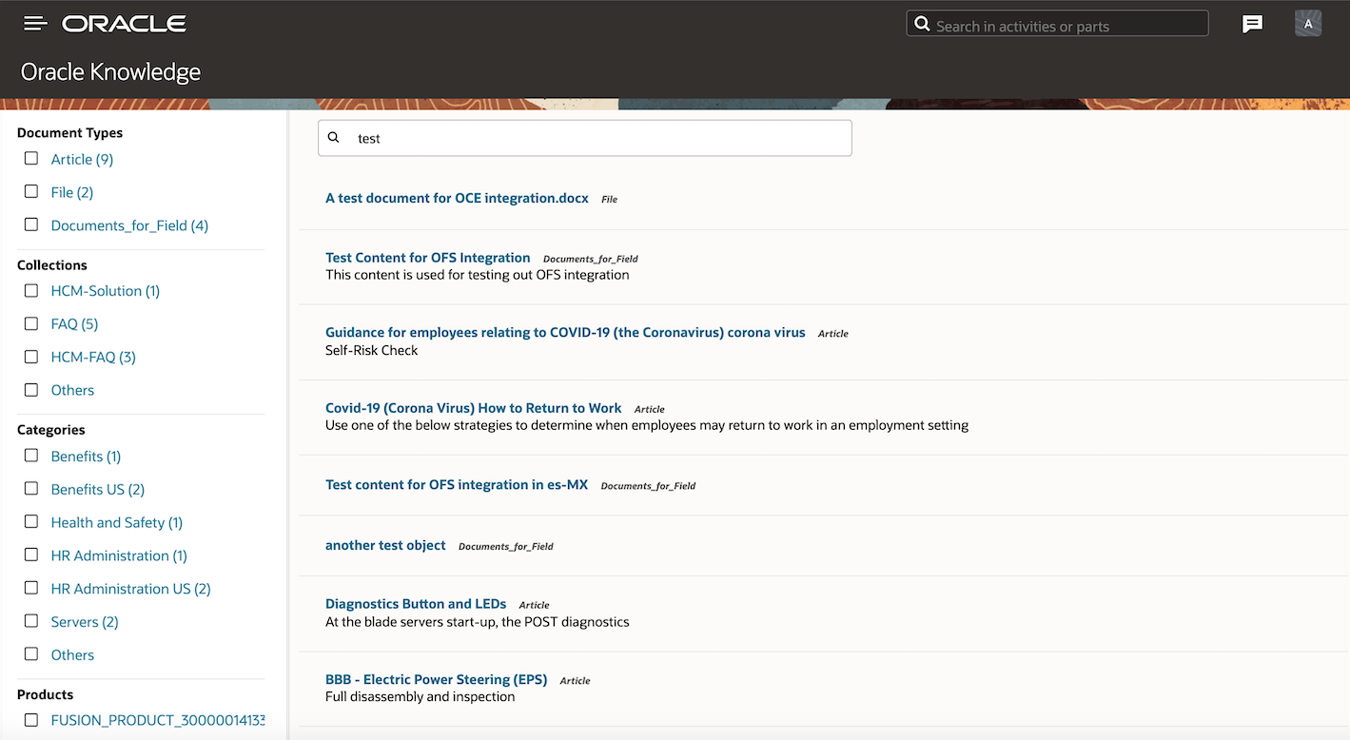Image resolution: width=1350 pixels, height=740 pixels.
Task: Check the Health and Safety (1) checkbox
Action: [31, 522]
